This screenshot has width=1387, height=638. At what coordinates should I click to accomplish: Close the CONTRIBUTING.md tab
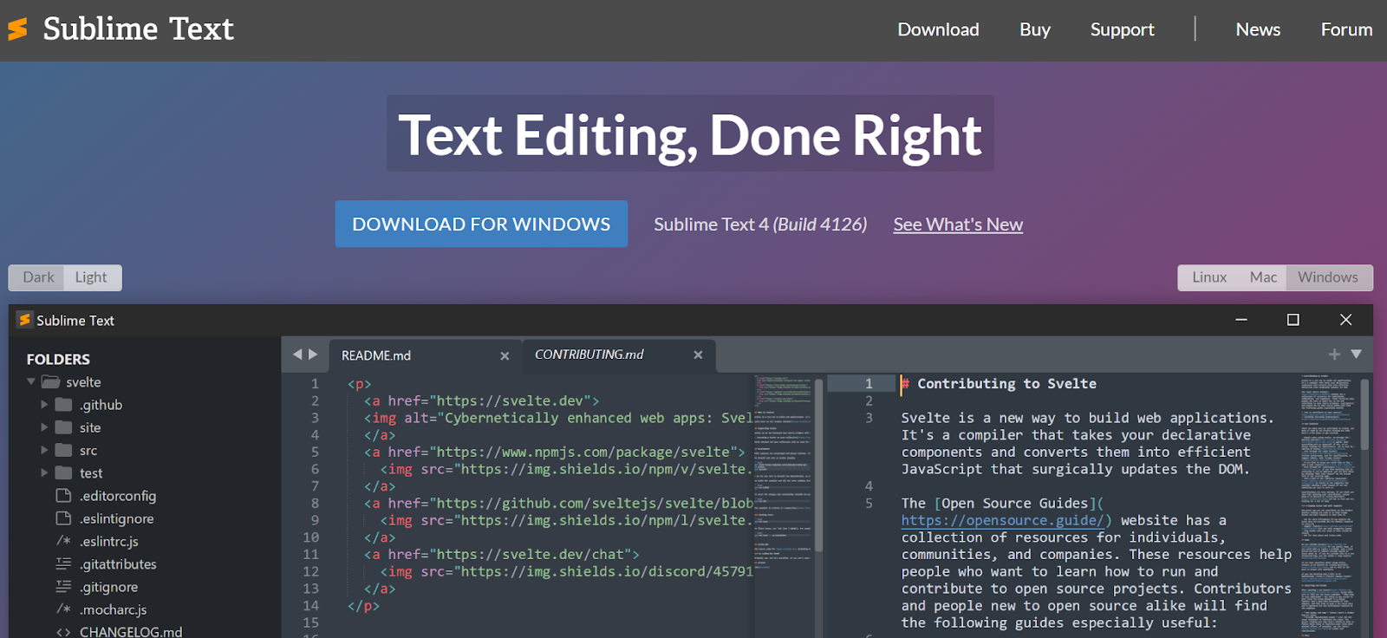tap(698, 355)
